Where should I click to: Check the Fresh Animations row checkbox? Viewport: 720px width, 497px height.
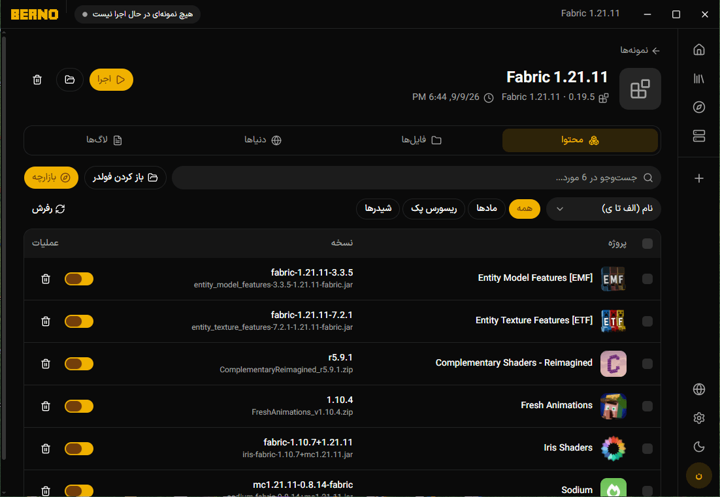pos(647,406)
